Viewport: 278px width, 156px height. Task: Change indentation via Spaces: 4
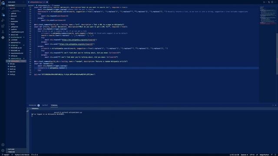[x=244, y=155]
